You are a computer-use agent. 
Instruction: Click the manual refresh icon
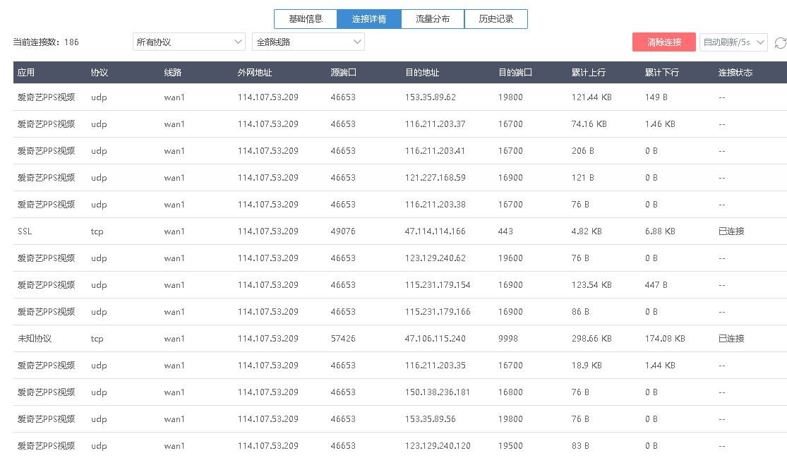(780, 42)
